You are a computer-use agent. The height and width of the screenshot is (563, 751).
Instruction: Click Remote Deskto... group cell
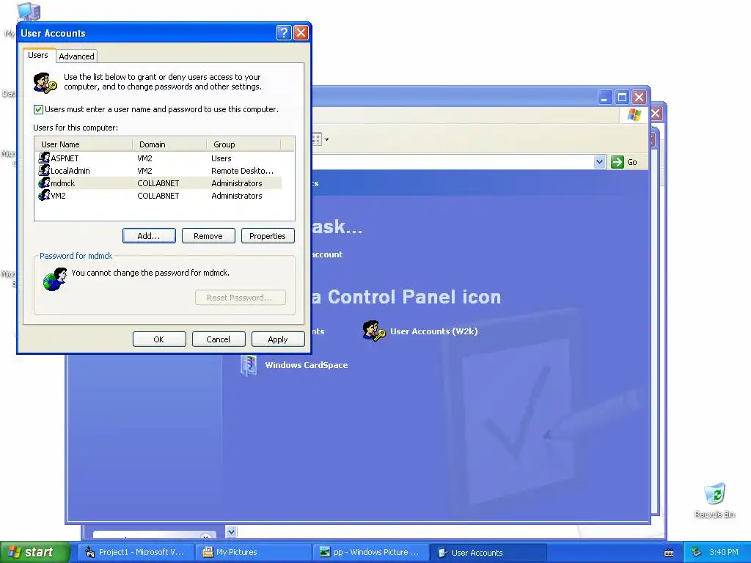click(242, 171)
